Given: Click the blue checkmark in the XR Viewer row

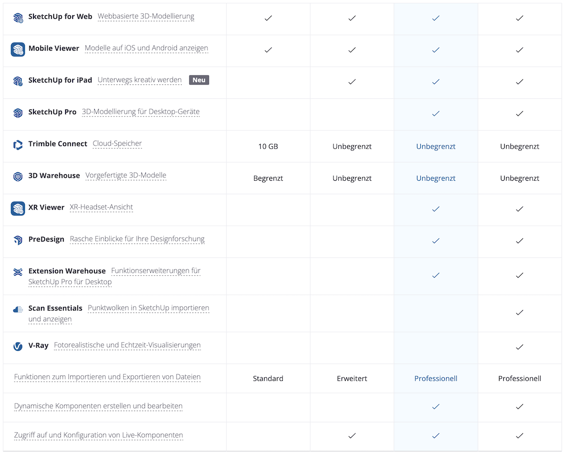Looking at the screenshot, I should 436,209.
